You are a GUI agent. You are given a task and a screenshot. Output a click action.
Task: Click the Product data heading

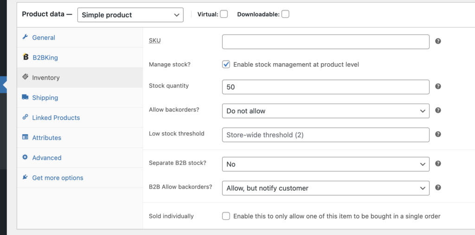[47, 14]
